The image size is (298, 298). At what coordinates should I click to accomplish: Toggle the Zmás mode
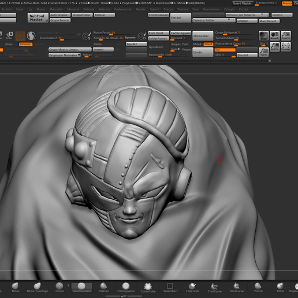pos(9,44)
